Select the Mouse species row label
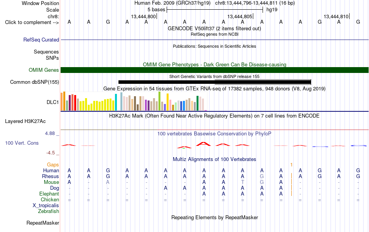The height and width of the screenshot is (232, 369). (52, 182)
